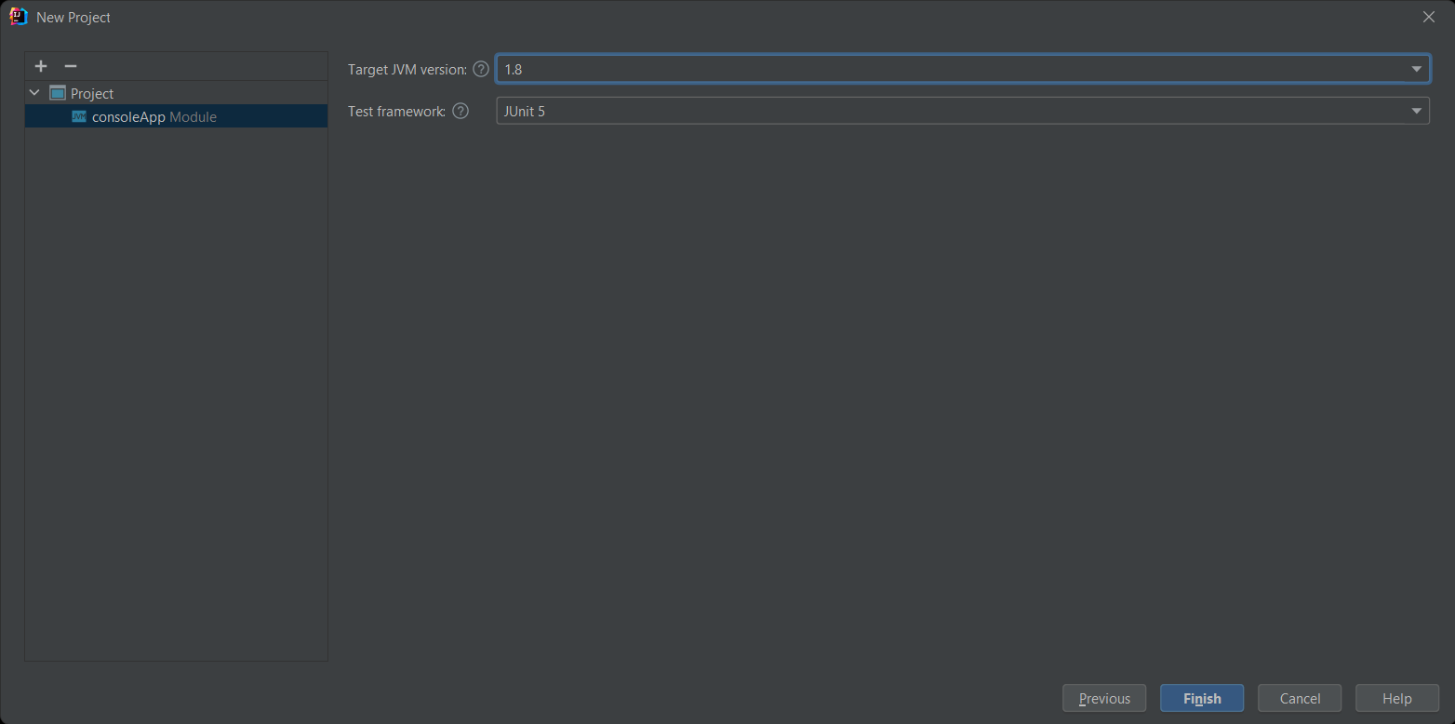Click the IntelliJ IDEA logo in title bar

click(x=18, y=17)
